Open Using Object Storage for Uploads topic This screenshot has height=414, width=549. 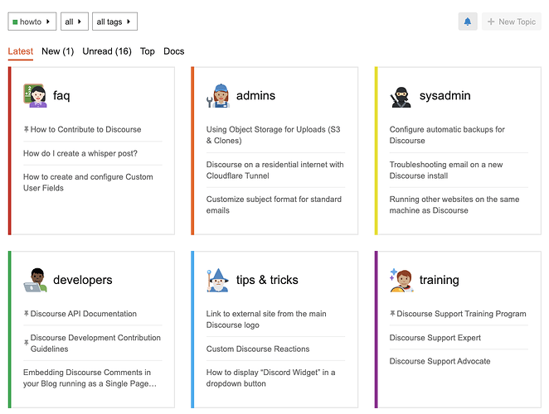point(273,135)
